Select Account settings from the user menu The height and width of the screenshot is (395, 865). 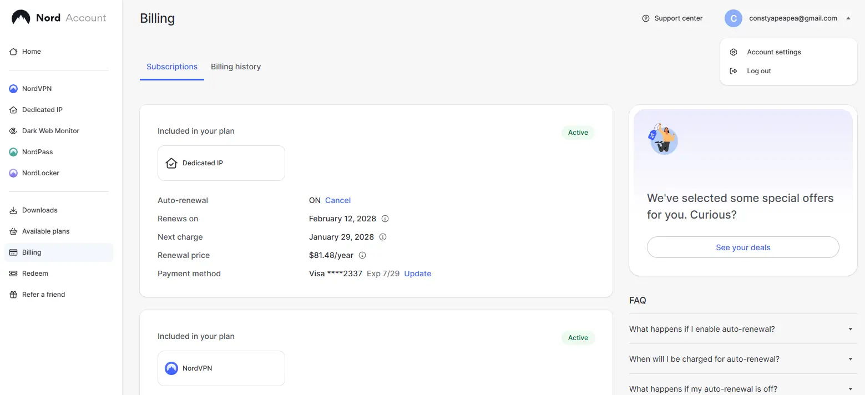click(x=788, y=52)
